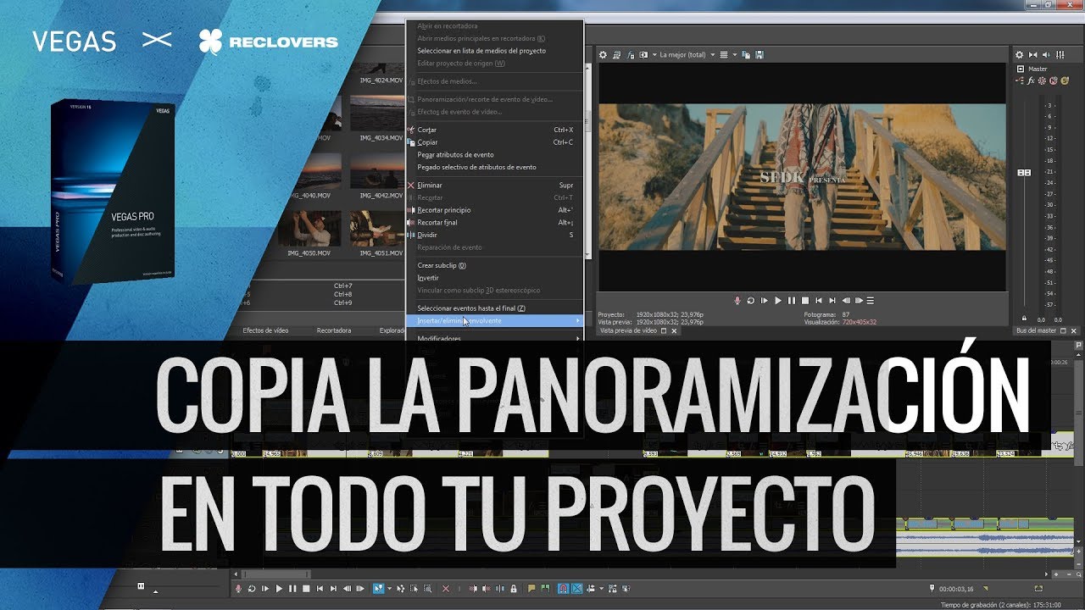
Task: Select normal edit tool in bottom toolbar
Action: point(379,589)
